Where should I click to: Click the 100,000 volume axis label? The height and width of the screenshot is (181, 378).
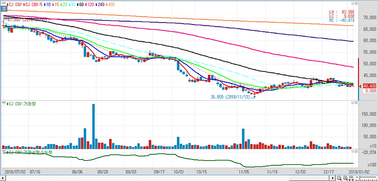[368, 125]
